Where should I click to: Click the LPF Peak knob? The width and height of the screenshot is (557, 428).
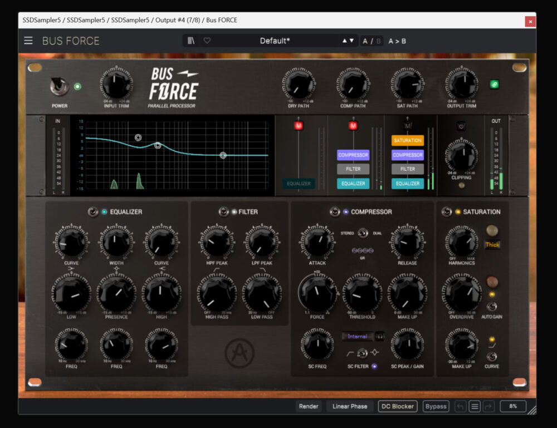pos(262,242)
